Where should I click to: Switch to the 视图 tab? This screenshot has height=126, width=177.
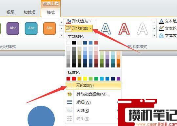(x=10, y=12)
